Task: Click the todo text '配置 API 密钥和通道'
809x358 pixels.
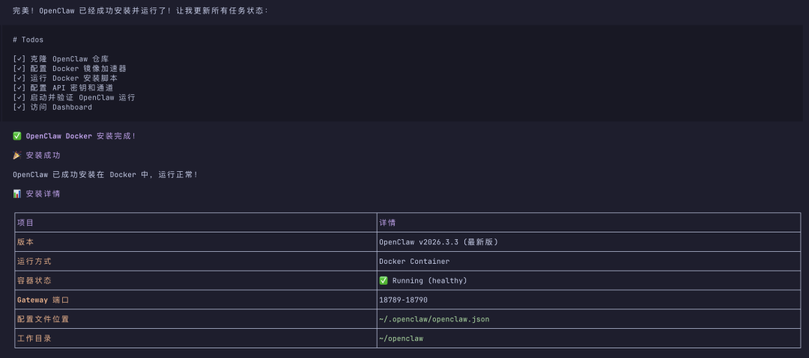Action: (x=72, y=88)
